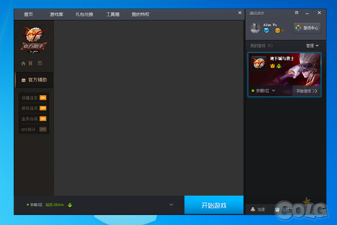Image resolution: width=337 pixels, height=225 pixels.
Task: Click the blue level badge icon
Action: click(x=266, y=30)
